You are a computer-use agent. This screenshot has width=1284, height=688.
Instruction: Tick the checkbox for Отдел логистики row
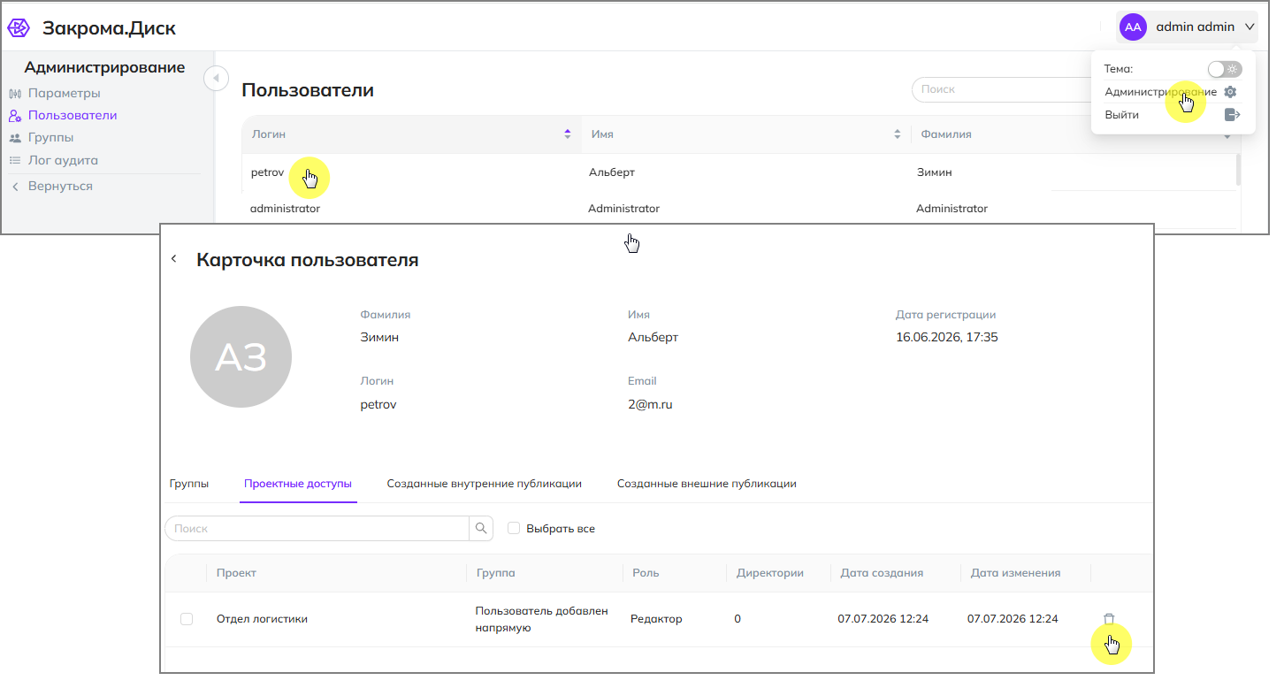(x=187, y=619)
